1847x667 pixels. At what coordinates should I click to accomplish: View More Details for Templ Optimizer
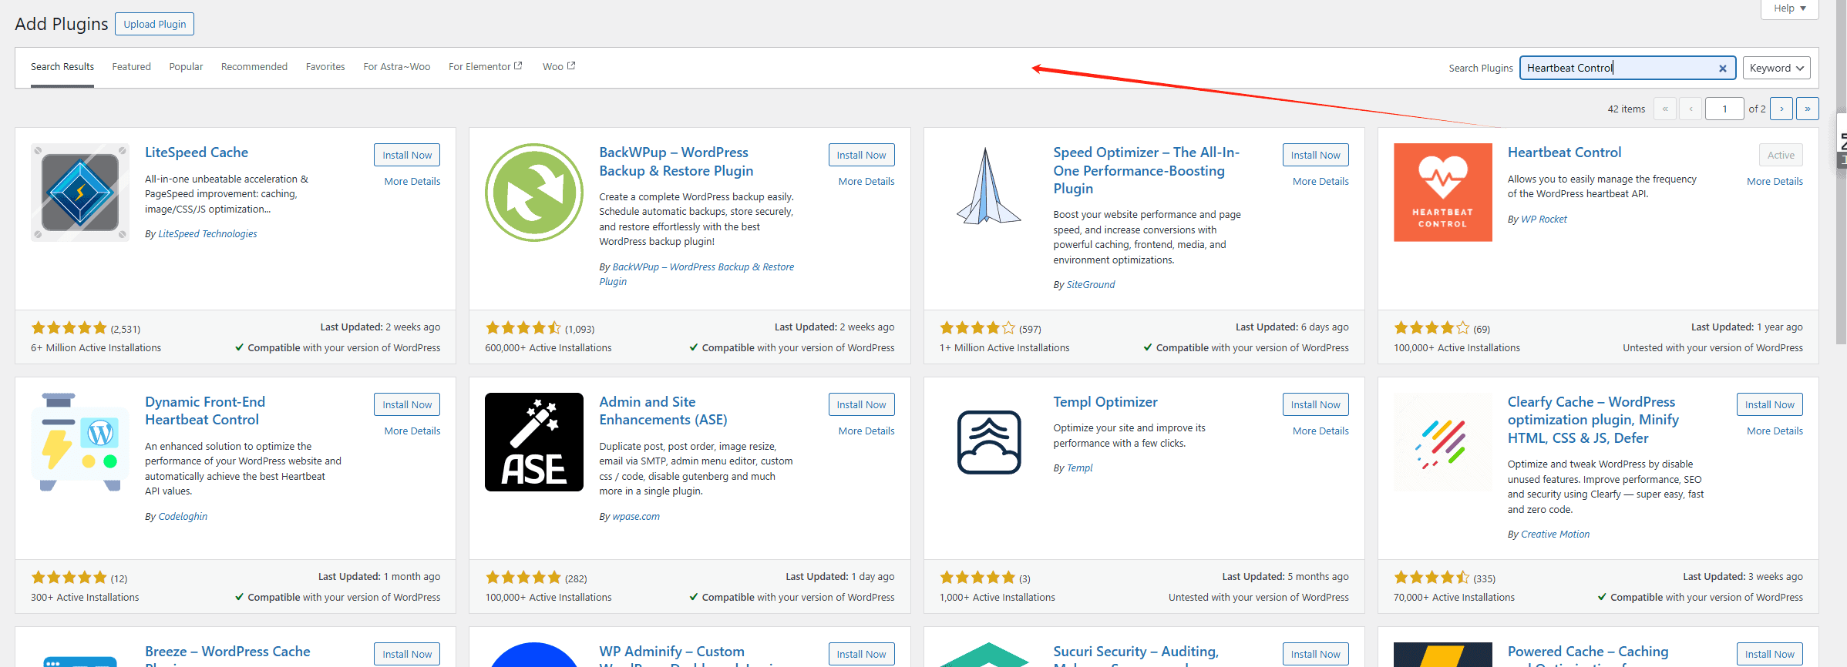1320,431
